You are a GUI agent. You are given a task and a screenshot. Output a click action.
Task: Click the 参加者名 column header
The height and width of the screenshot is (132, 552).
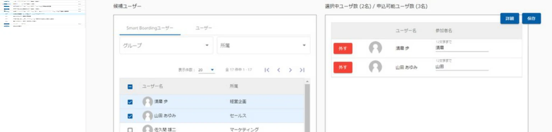pyautogui.click(x=444, y=31)
